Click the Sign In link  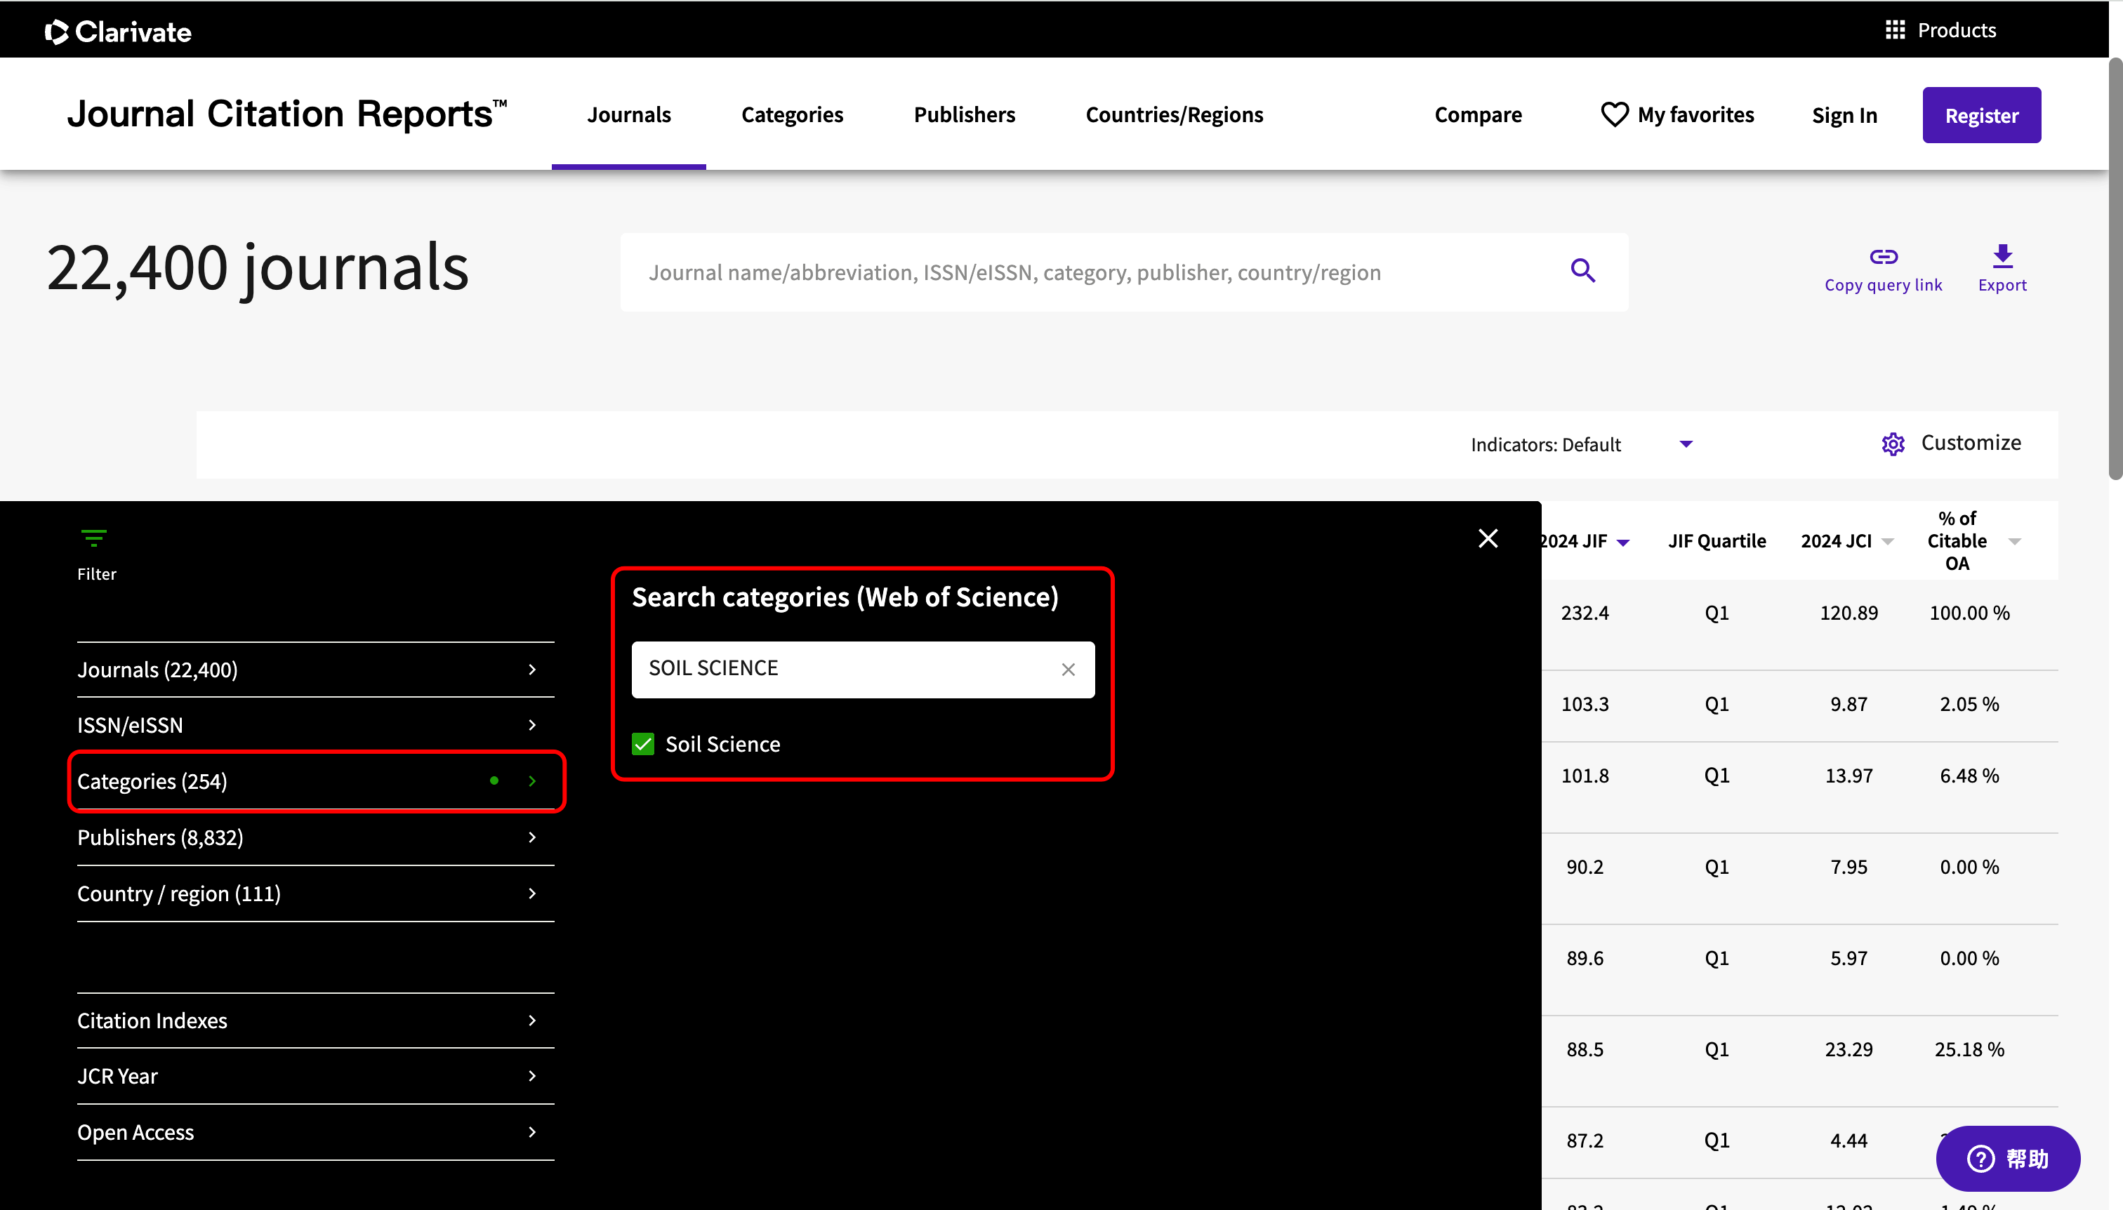1844,114
